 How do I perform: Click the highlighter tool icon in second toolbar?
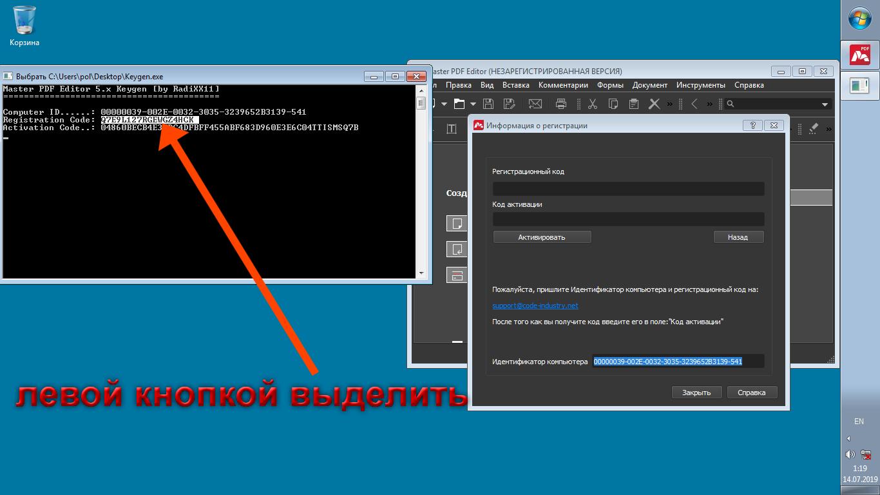tap(813, 129)
